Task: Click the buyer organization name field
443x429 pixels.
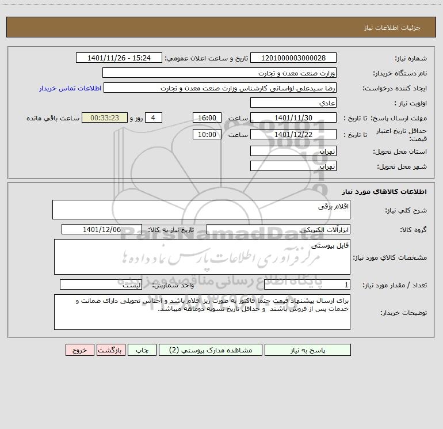Action: click(219, 73)
